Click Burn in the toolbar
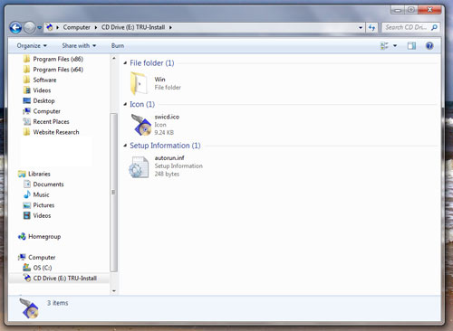This screenshot has width=453, height=331. (118, 46)
